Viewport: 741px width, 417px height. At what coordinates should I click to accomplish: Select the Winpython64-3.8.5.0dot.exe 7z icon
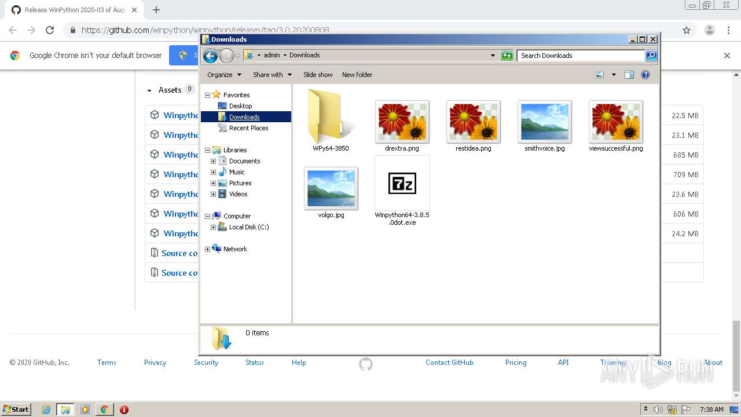click(x=402, y=183)
